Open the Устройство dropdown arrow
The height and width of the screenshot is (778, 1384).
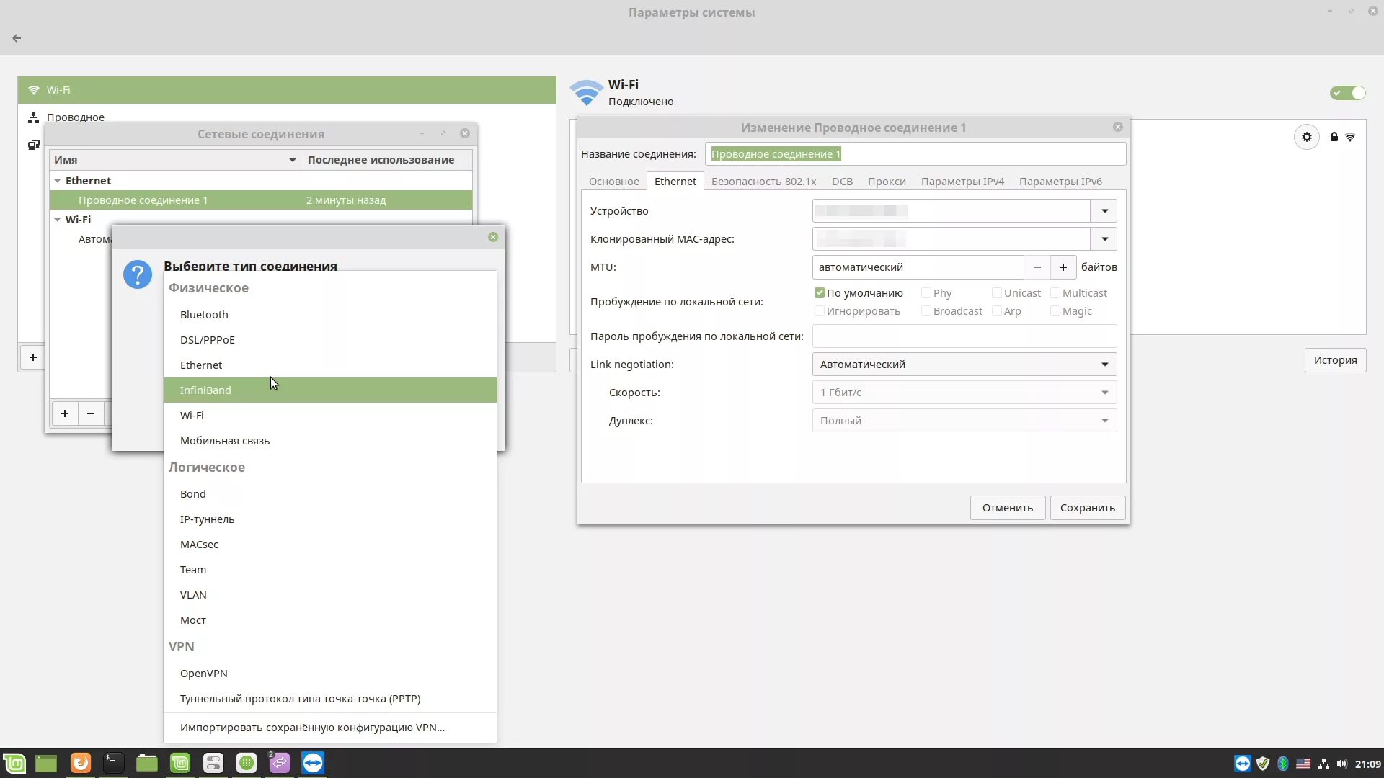click(1104, 211)
